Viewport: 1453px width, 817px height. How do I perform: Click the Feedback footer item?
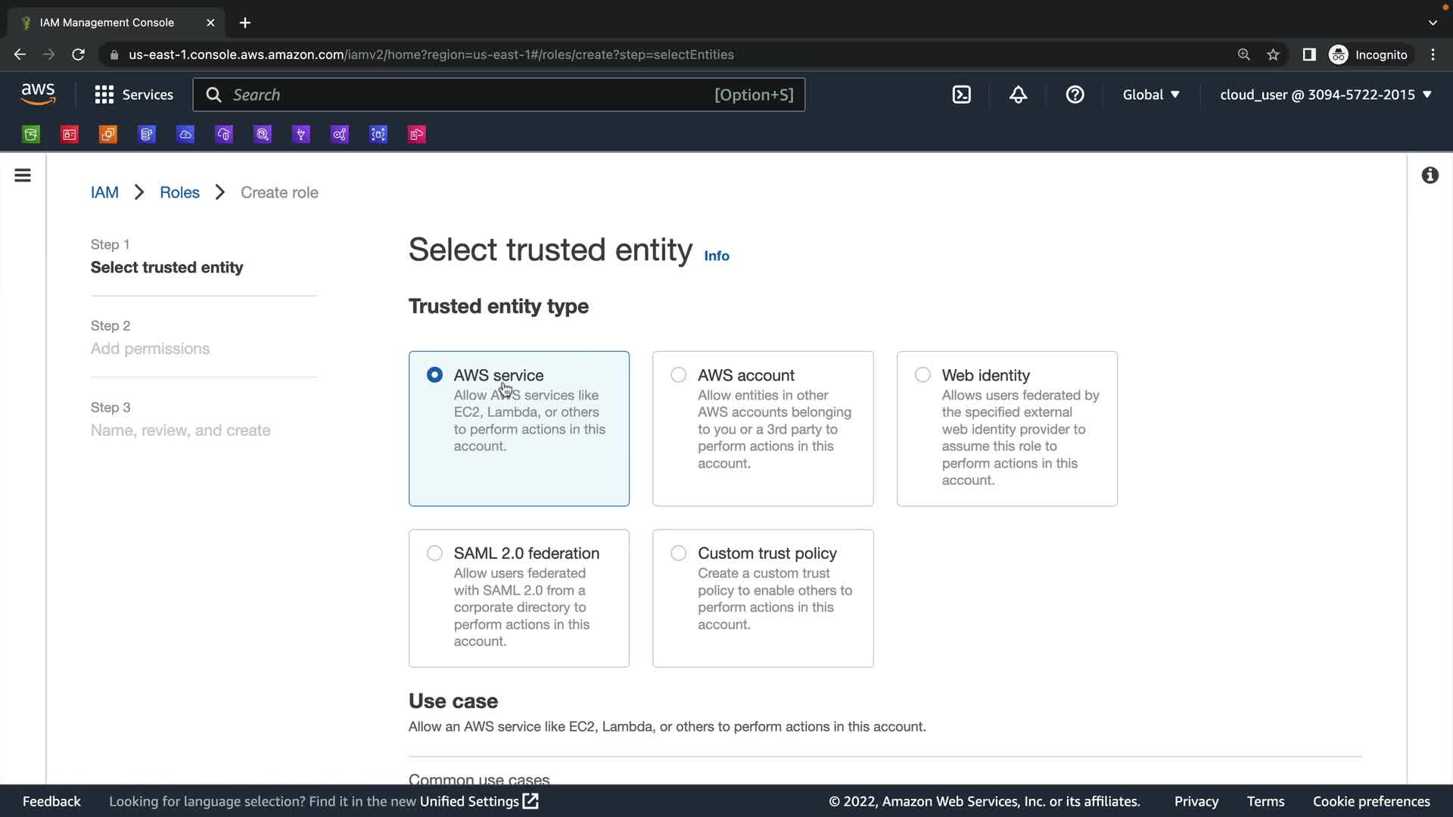(x=51, y=801)
